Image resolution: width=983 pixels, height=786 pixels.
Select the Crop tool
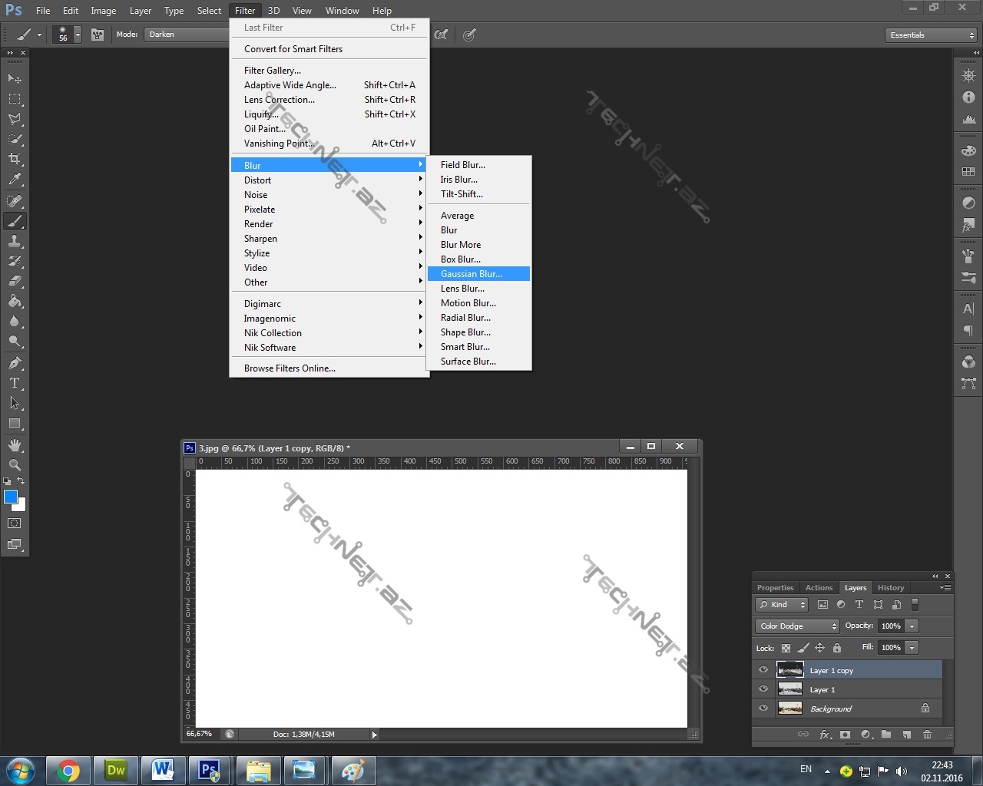click(15, 159)
